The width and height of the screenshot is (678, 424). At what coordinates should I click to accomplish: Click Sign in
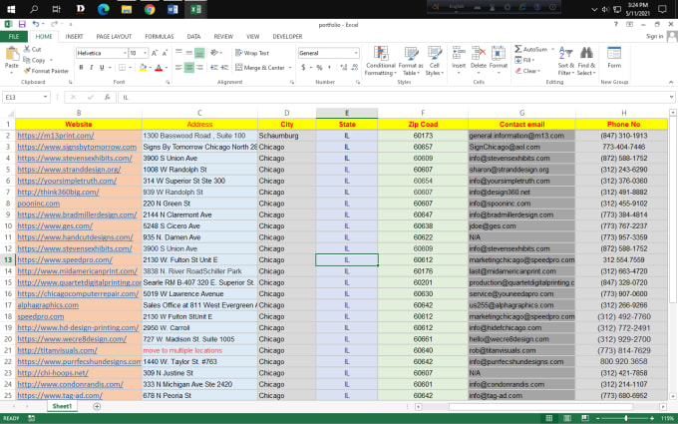pyautogui.click(x=654, y=36)
